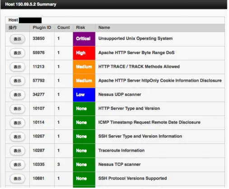Screen dimensions: 229x189
Task: Select 'Nessus UDP scanner' name
Action: click(x=120, y=94)
